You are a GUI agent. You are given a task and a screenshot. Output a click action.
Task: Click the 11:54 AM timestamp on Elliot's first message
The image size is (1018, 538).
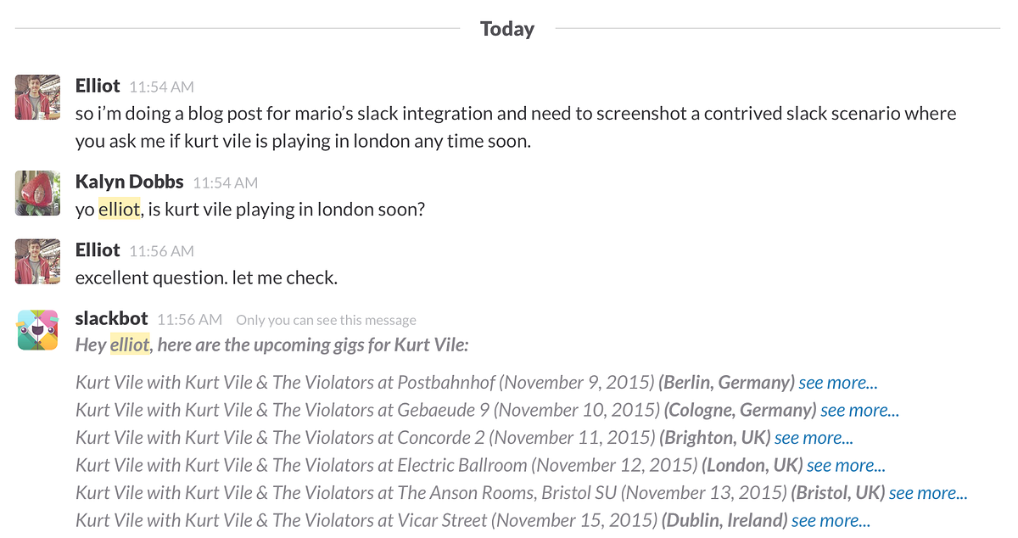point(161,87)
